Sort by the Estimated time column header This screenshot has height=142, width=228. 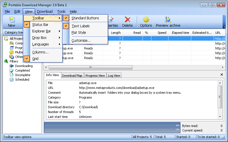tap(202, 33)
